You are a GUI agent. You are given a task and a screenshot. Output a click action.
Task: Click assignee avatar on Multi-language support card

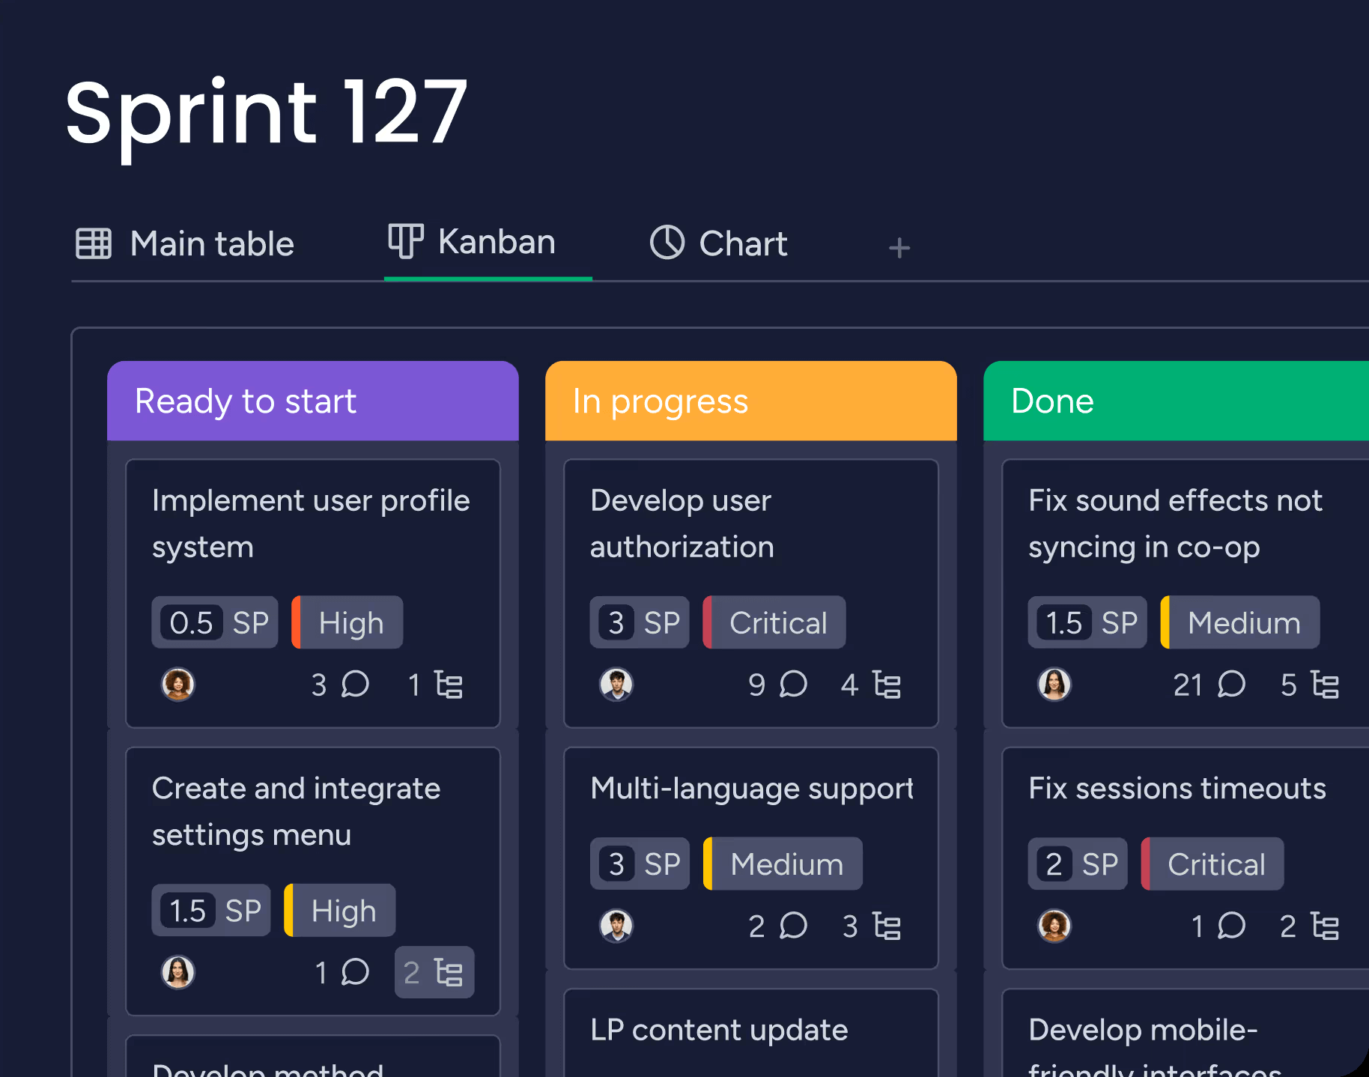[x=616, y=926]
